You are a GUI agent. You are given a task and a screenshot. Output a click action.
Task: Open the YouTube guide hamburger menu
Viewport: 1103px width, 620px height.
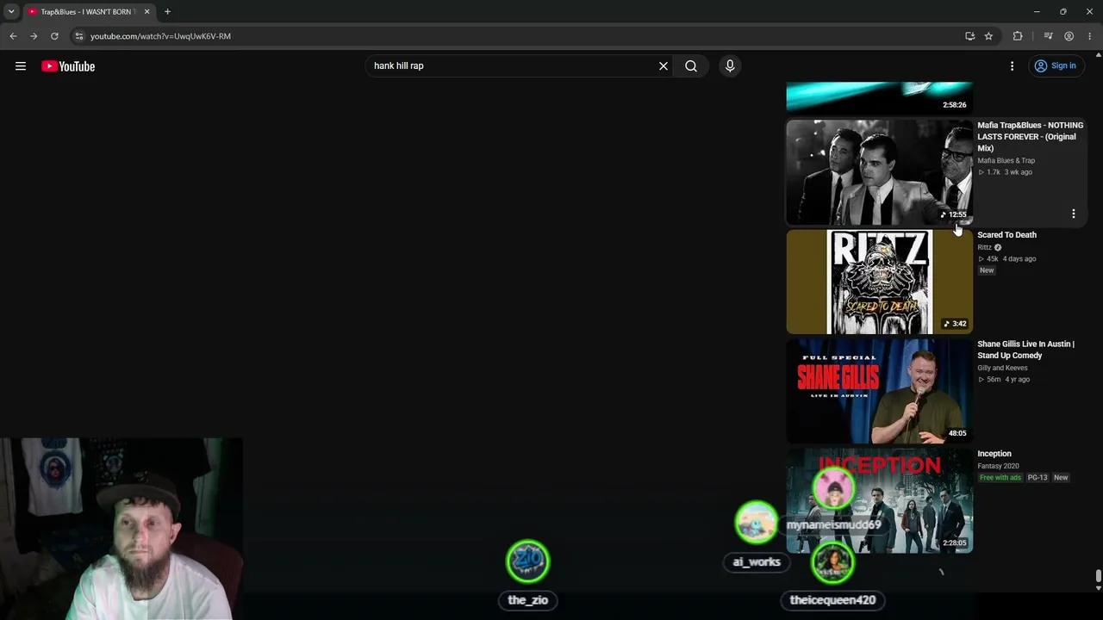click(x=21, y=66)
